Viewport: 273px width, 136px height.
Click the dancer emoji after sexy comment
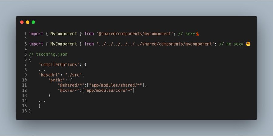coord(197,34)
